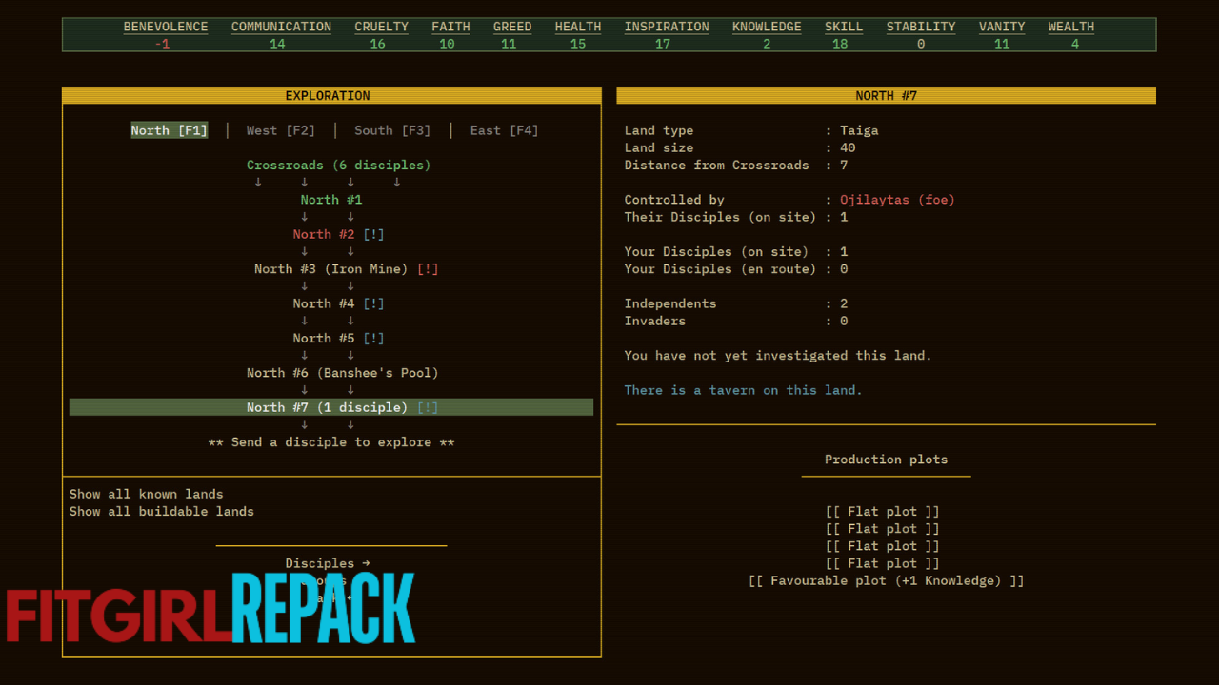Open the Disciples screen arrow link
Image resolution: width=1219 pixels, height=685 pixels.
tap(327, 563)
